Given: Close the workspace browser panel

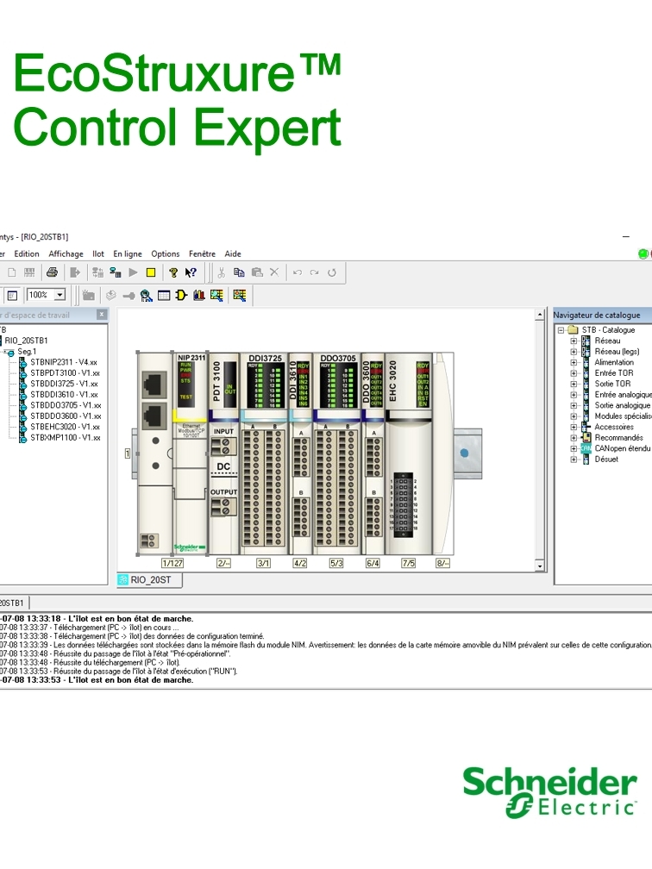Looking at the screenshot, I should point(102,316).
